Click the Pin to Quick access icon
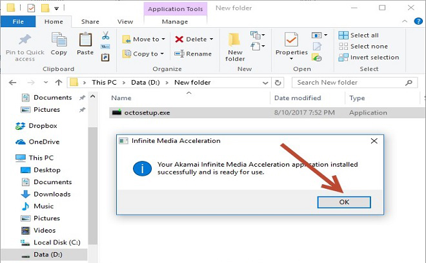 (25, 39)
